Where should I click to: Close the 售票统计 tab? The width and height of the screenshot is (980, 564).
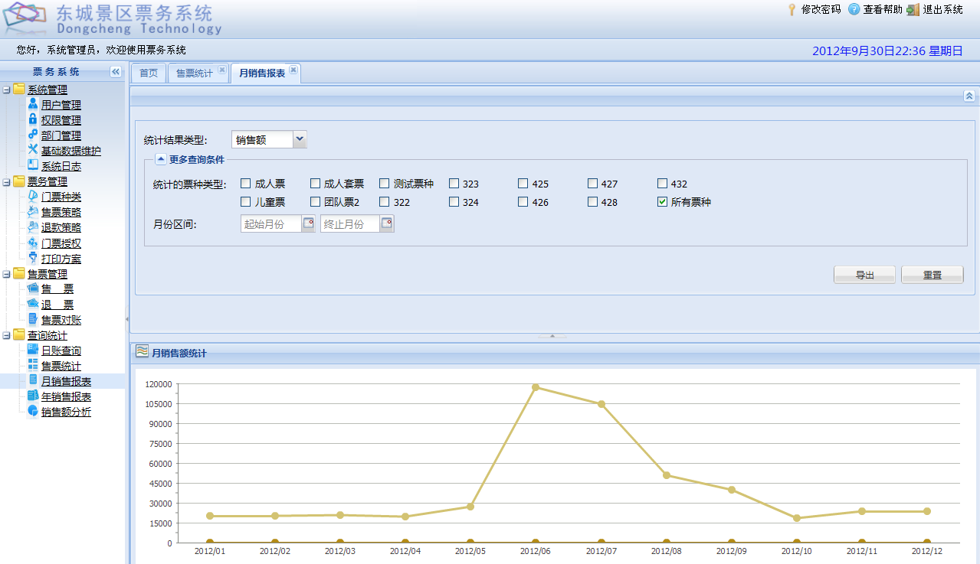point(222,70)
